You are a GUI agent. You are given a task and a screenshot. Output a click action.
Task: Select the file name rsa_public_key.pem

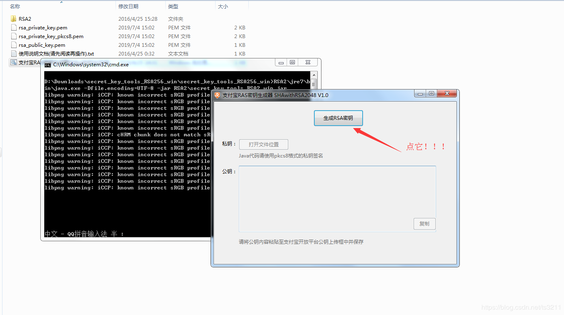[x=42, y=45]
